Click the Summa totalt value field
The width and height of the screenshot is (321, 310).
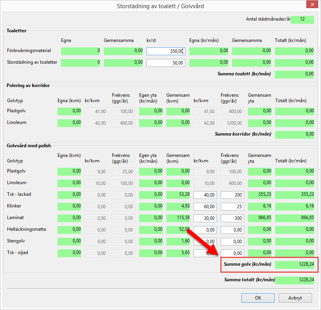[294, 280]
